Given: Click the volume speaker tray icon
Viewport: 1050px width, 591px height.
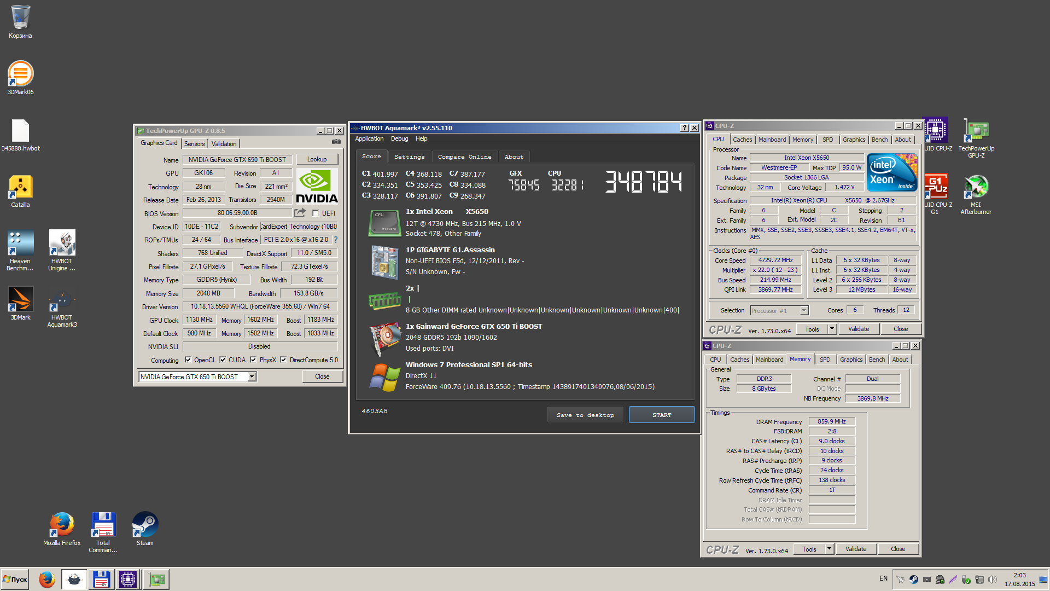Looking at the screenshot, I should pyautogui.click(x=993, y=580).
